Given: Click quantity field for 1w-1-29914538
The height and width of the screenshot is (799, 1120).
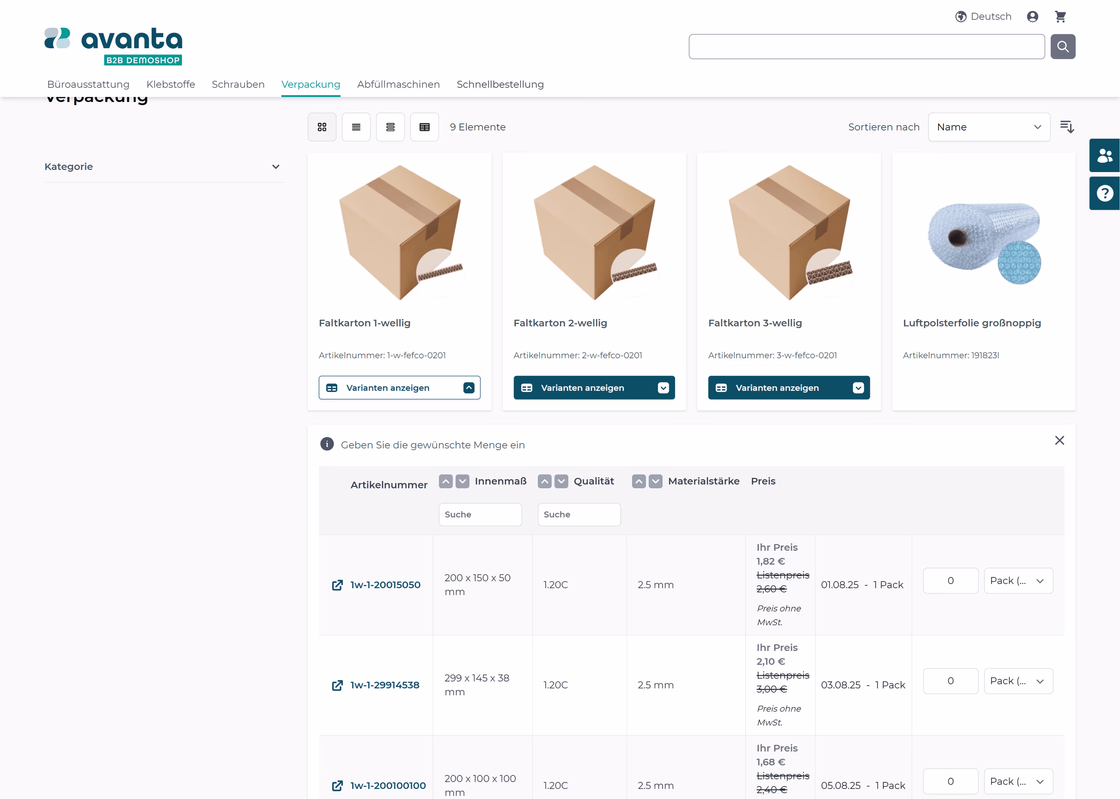Looking at the screenshot, I should [950, 681].
